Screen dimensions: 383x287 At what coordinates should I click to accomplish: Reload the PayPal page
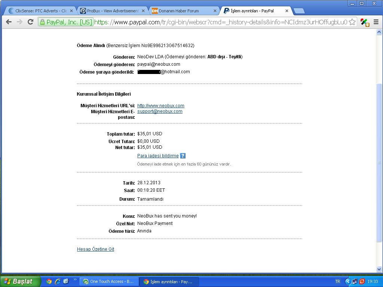coord(31,22)
